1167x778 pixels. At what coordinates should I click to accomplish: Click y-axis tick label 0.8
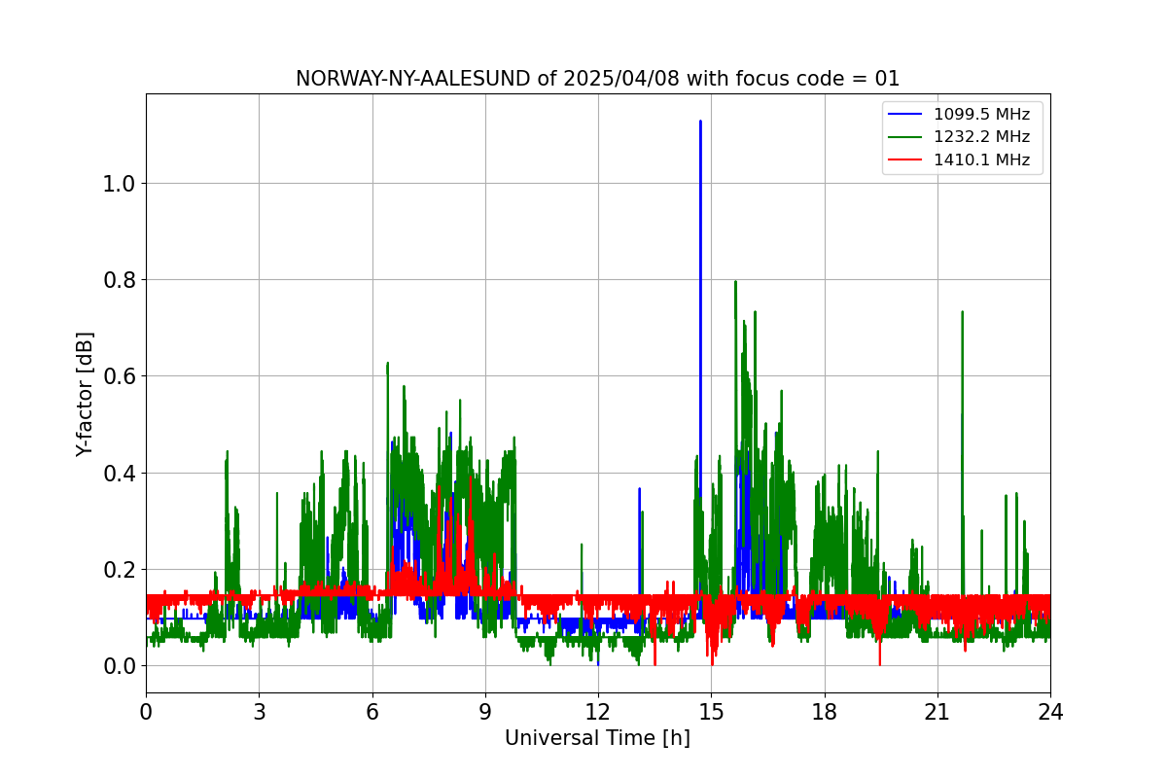pos(120,280)
